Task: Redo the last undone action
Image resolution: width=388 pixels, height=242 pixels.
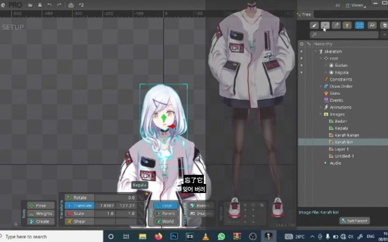Action: pos(59,5)
